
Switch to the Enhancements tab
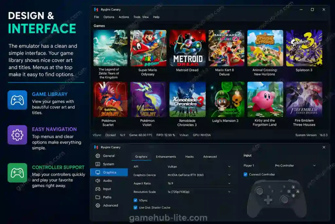coord(166,156)
